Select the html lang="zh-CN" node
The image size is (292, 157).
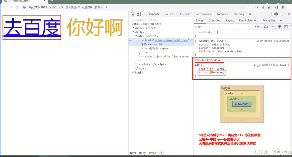(147, 24)
